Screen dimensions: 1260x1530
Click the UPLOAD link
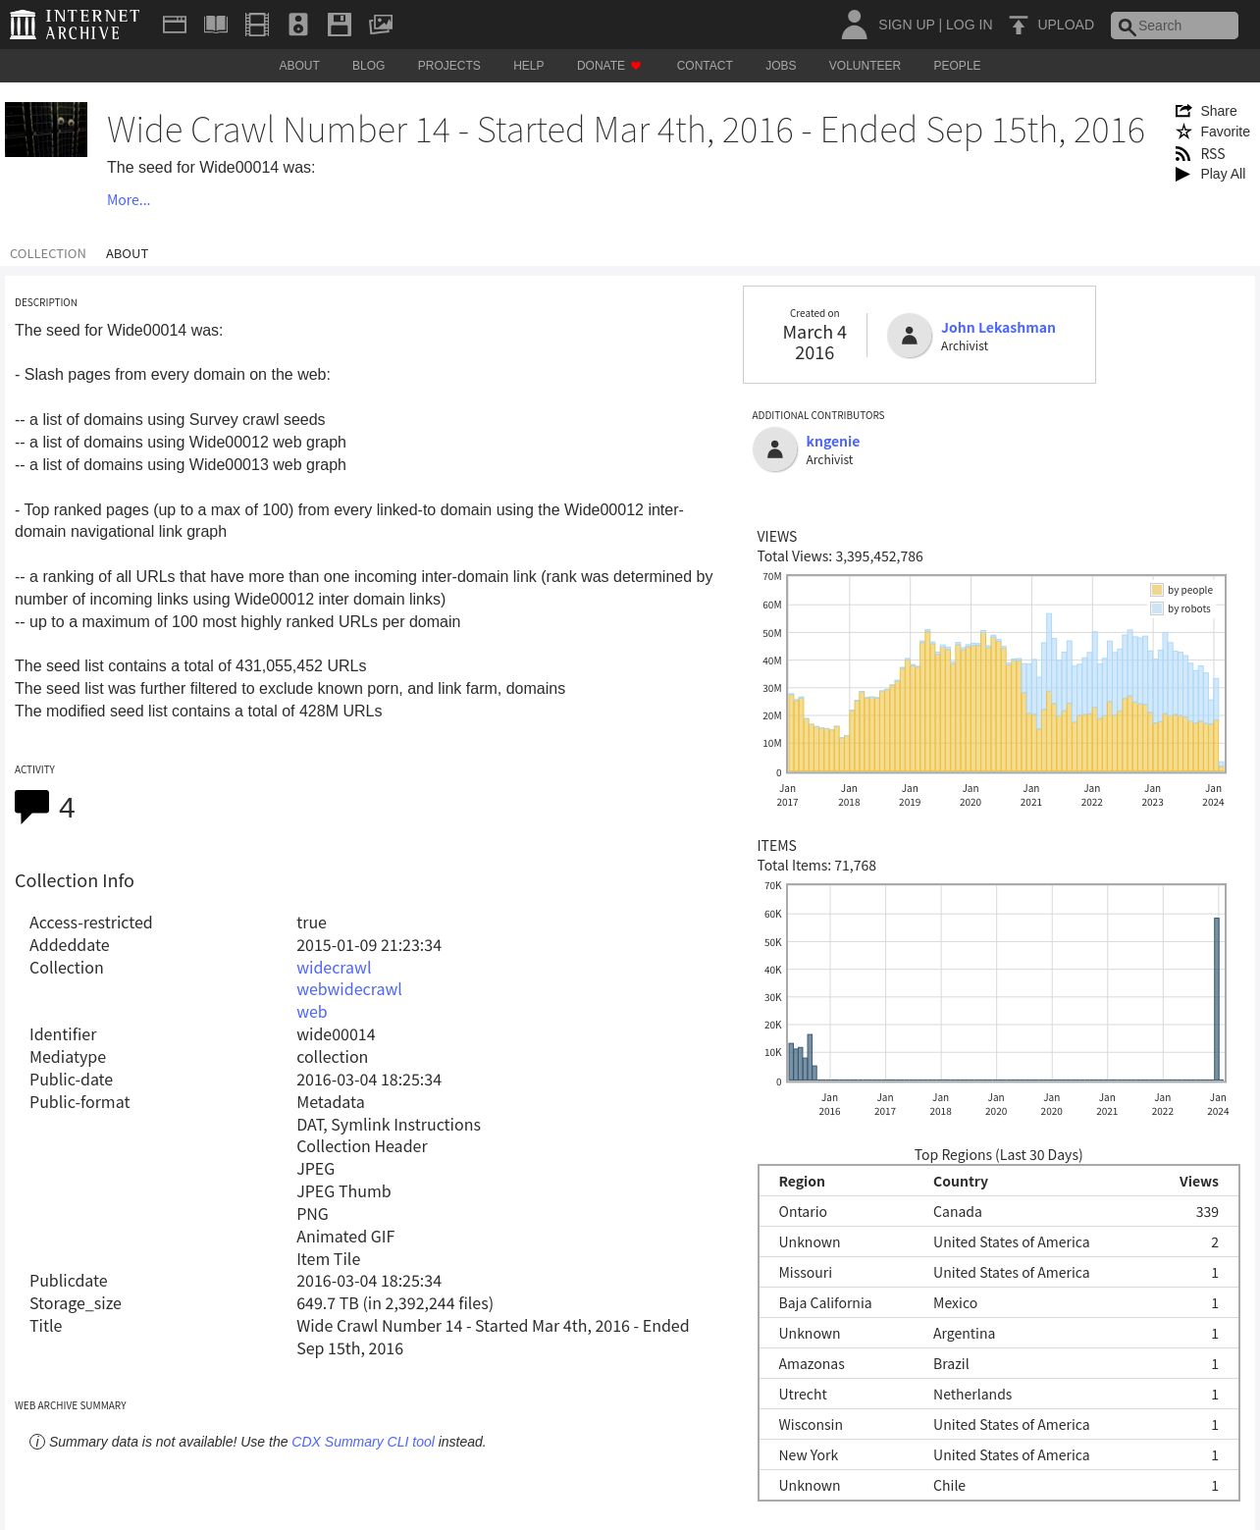1066,25
